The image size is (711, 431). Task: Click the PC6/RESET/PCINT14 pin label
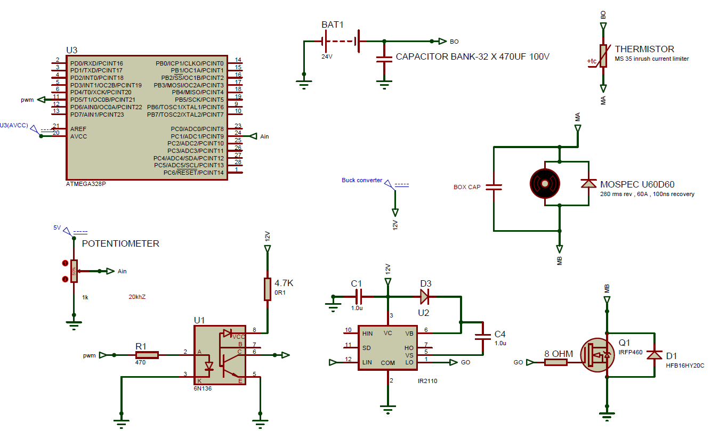coord(194,173)
